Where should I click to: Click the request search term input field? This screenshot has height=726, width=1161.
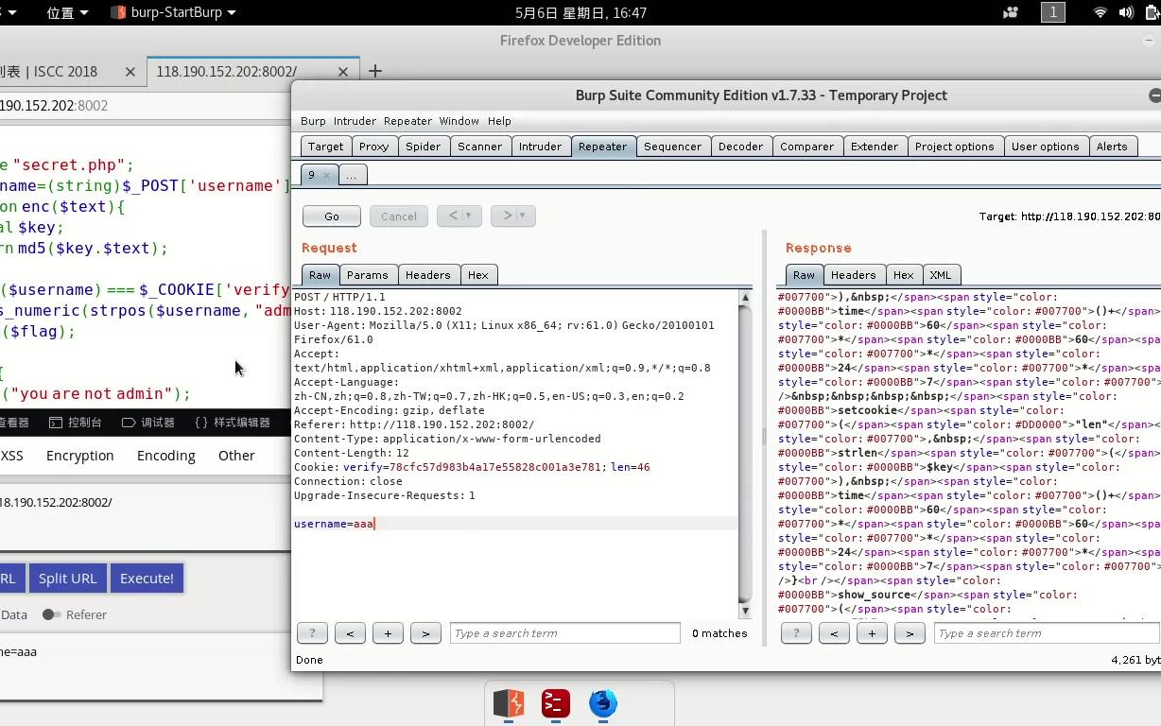564,633
